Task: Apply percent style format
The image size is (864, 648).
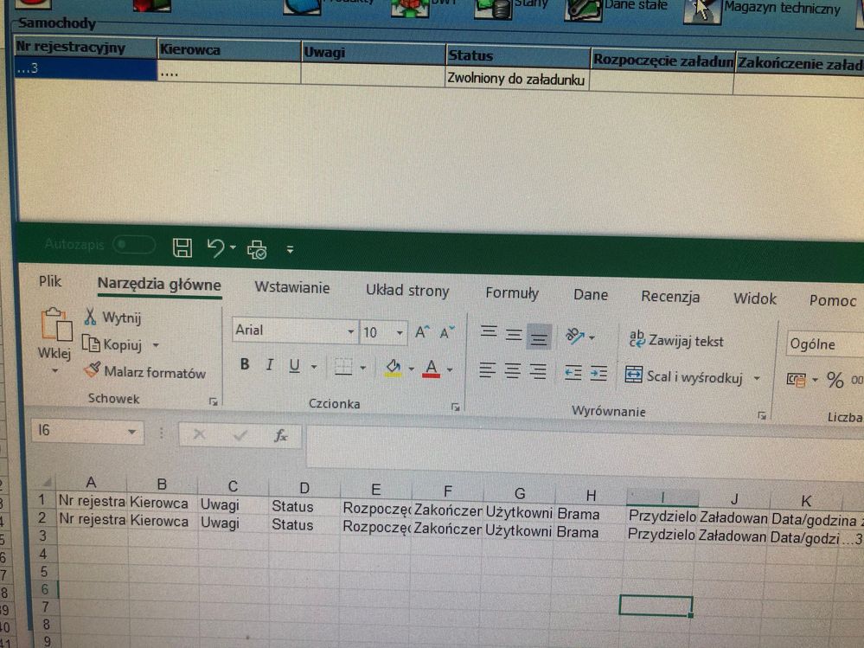Action: 835,380
